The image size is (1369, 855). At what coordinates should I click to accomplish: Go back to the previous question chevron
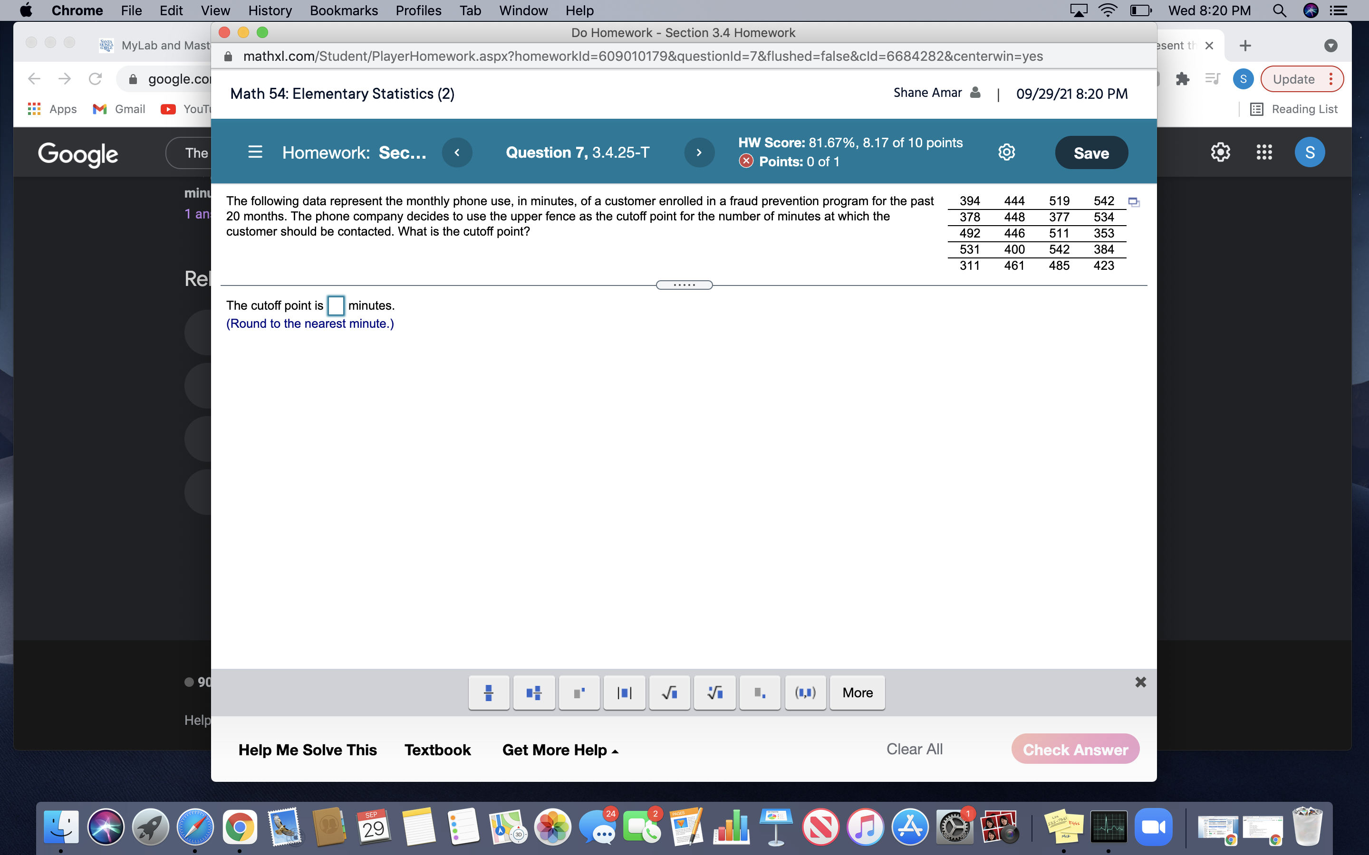point(458,152)
